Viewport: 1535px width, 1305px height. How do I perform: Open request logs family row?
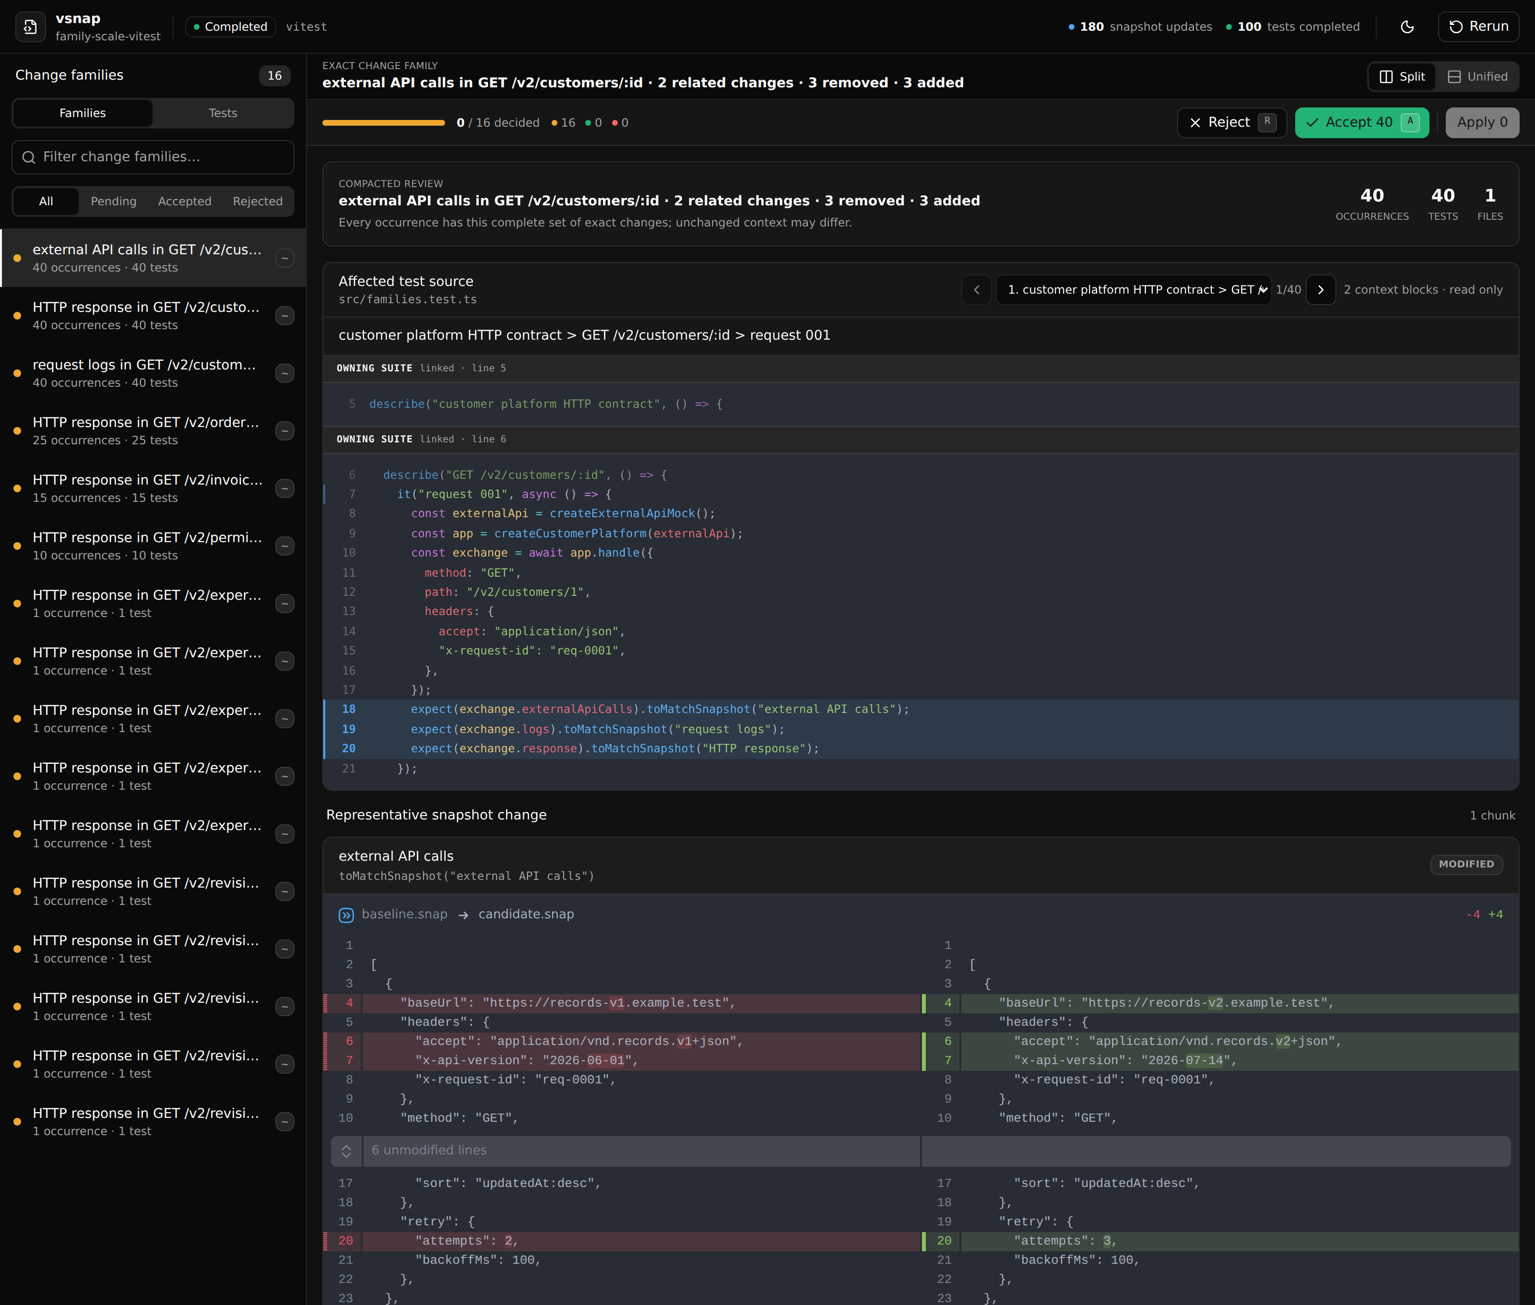pyautogui.click(x=153, y=373)
